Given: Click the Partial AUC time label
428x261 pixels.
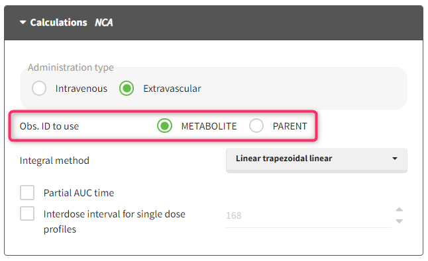Looking at the screenshot, I should (79, 193).
